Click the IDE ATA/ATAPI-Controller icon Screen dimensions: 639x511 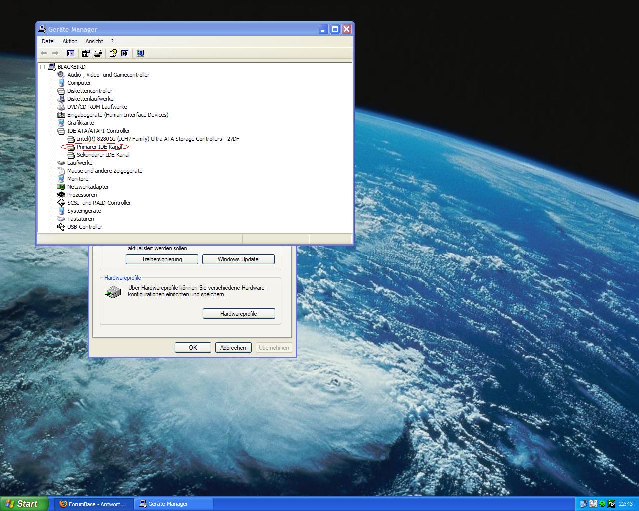pos(61,131)
